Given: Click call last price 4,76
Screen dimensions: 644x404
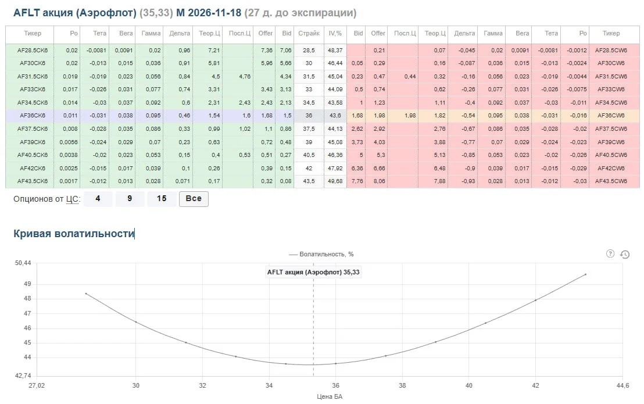Looking at the screenshot, I should 244,76.
